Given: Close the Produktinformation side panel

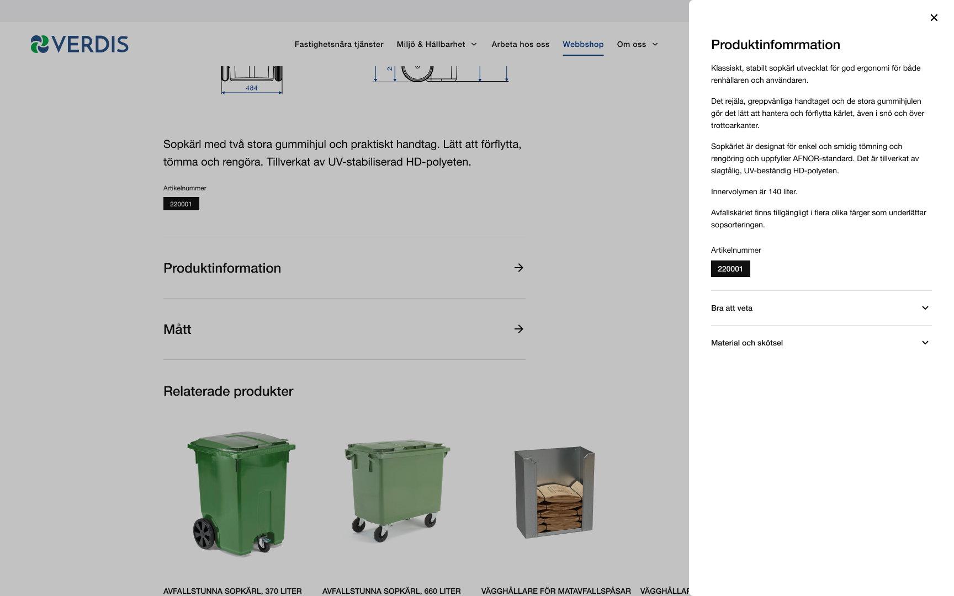Looking at the screenshot, I should click(x=934, y=18).
